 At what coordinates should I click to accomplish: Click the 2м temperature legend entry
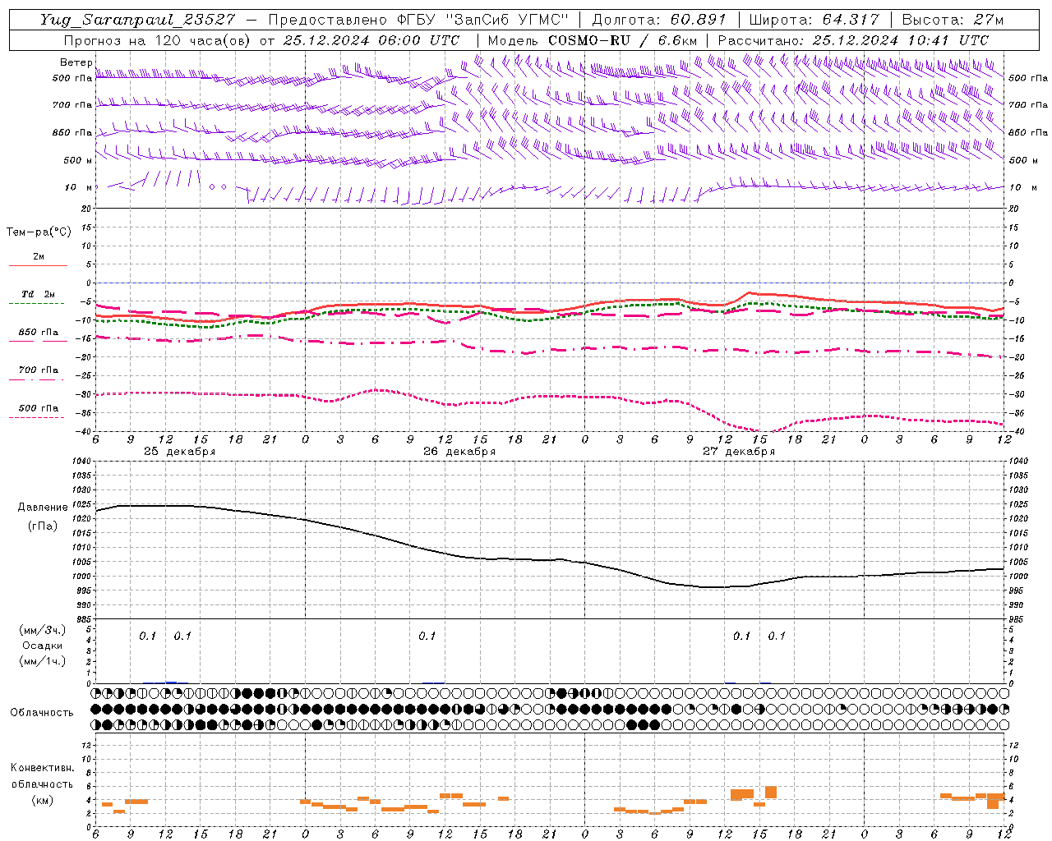tap(39, 256)
